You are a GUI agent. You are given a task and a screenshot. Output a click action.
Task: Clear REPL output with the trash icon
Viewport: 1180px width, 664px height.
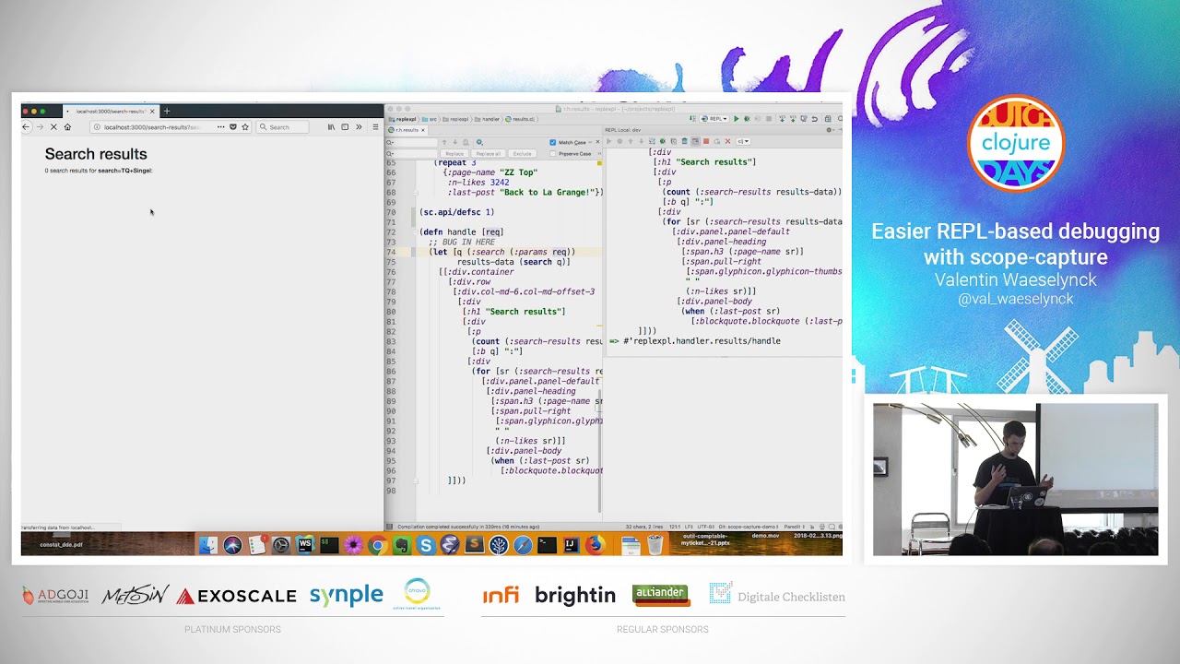click(x=685, y=141)
